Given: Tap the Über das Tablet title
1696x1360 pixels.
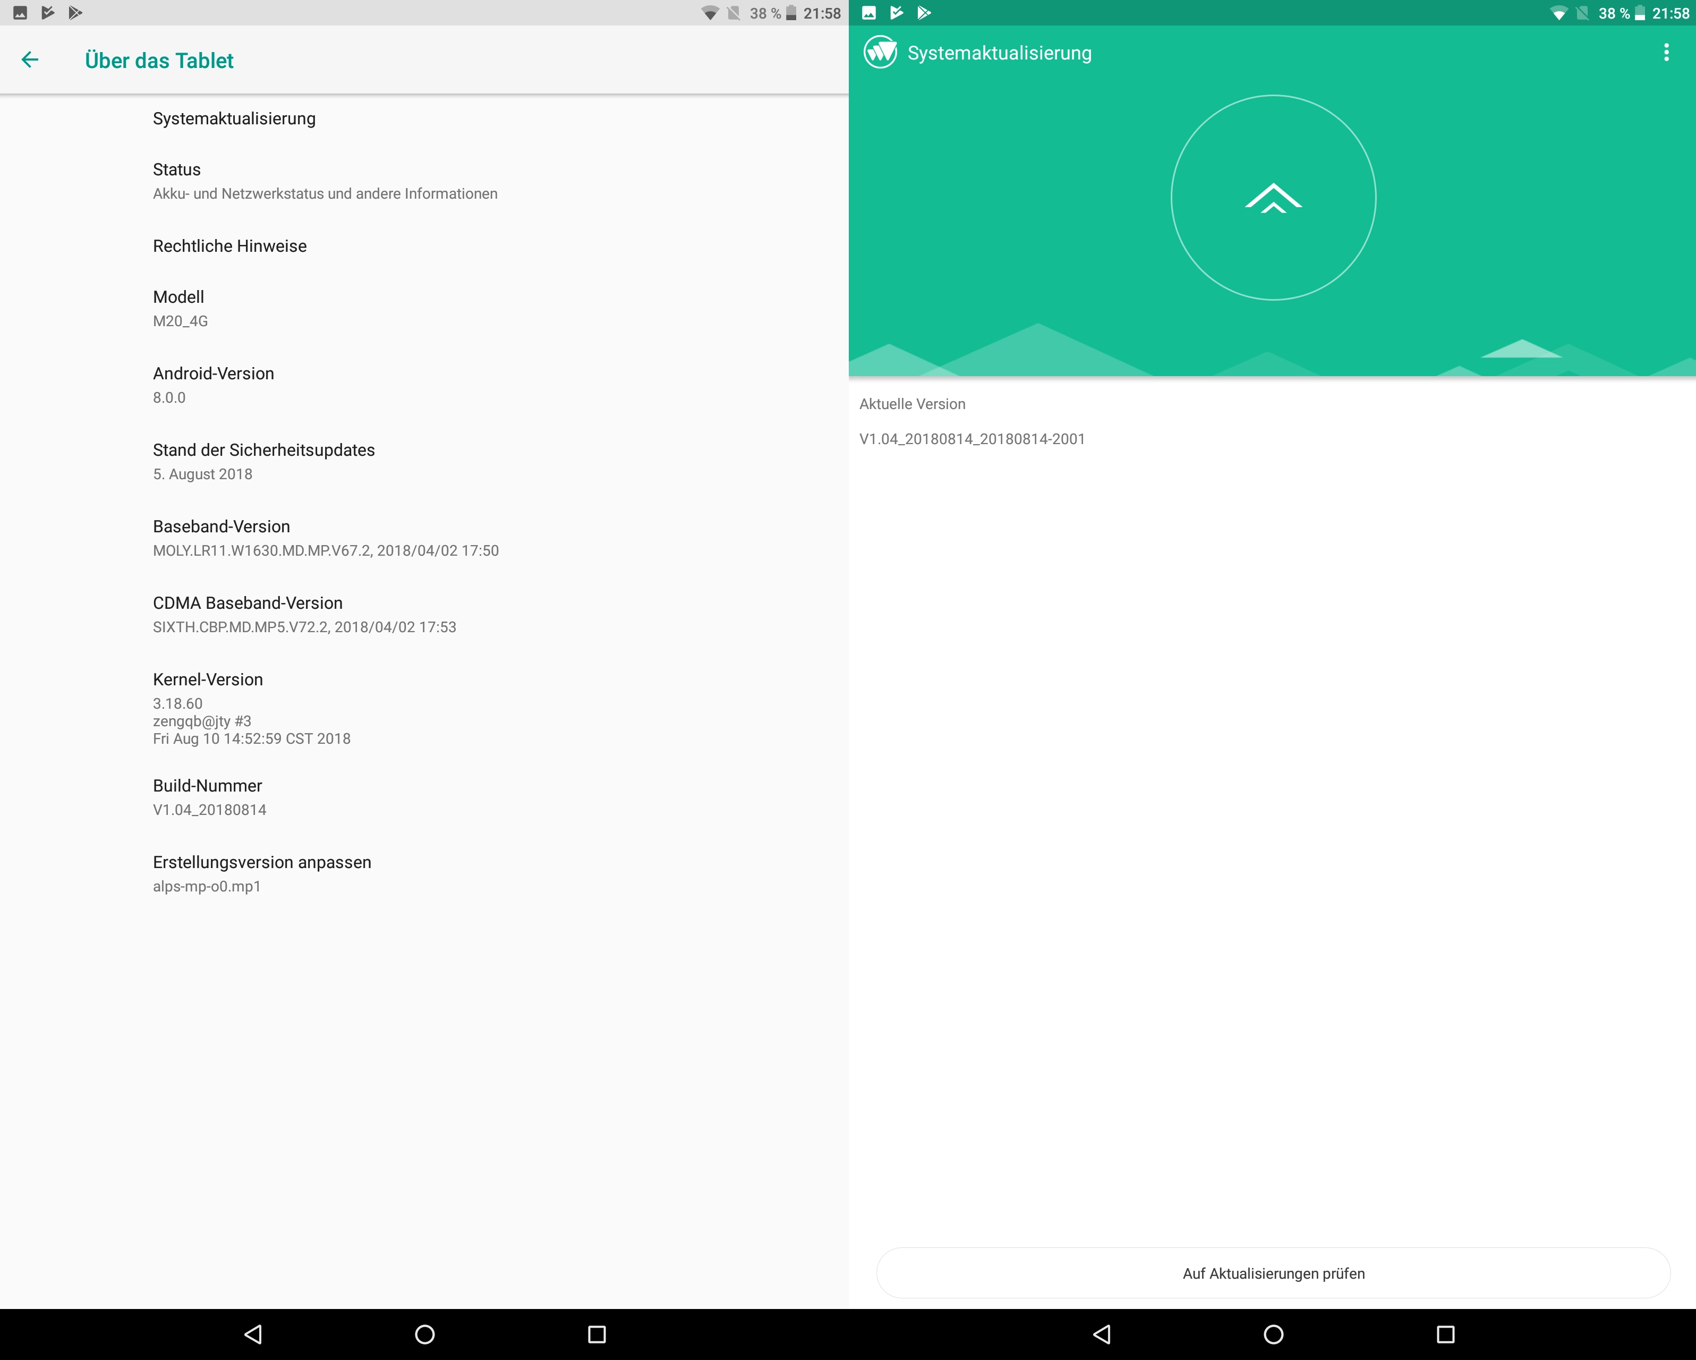Looking at the screenshot, I should point(159,61).
